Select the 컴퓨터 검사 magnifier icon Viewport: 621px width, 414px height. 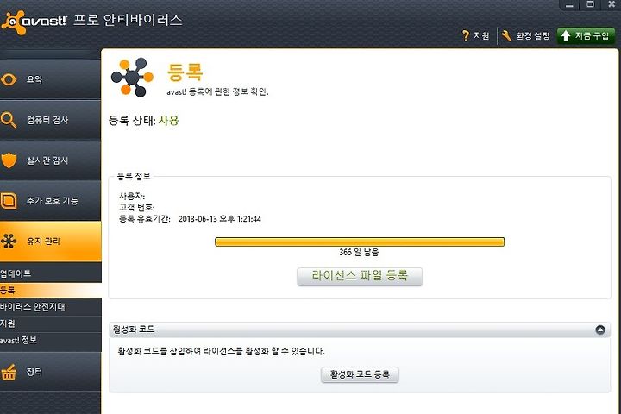9,120
